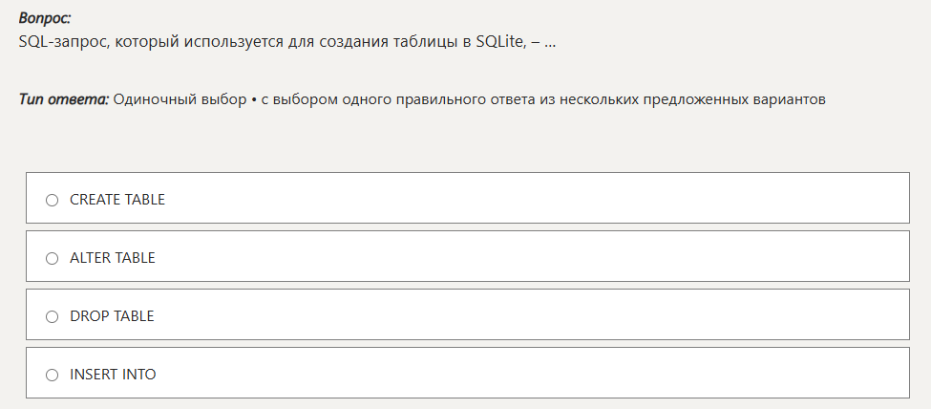Click the "Вопрос:" heading
The width and height of the screenshot is (931, 409).
[x=45, y=18]
